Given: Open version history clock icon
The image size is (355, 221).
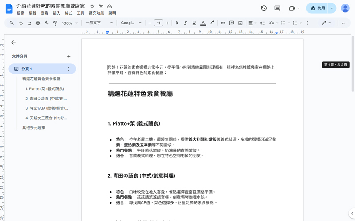Looking at the screenshot, I should pos(264,8).
